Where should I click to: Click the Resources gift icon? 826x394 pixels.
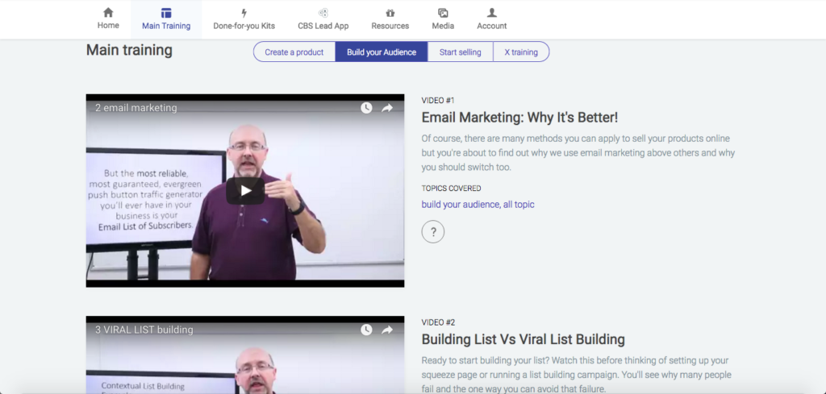pos(390,13)
